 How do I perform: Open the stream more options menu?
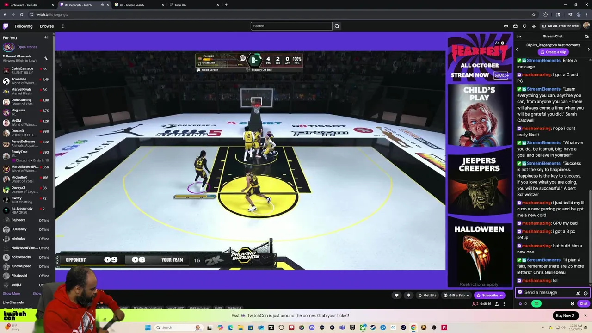coord(504,304)
